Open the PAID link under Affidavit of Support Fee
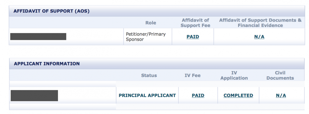The width and height of the screenshot is (309, 114). tap(193, 37)
